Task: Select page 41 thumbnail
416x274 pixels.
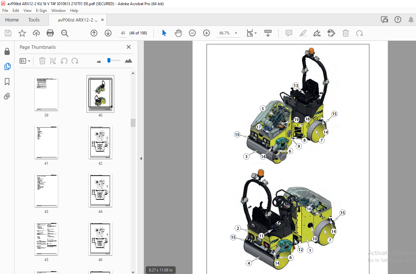Action: pyautogui.click(x=46, y=142)
